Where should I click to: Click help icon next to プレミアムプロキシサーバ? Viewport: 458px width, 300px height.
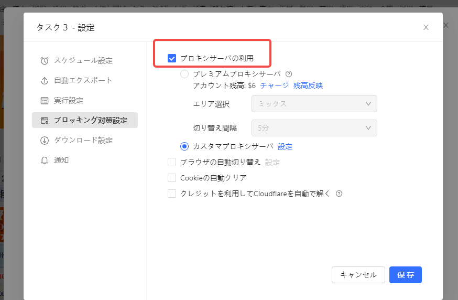(x=288, y=74)
